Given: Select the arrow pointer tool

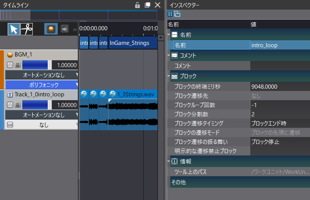Looking at the screenshot, I should [x=13, y=29].
